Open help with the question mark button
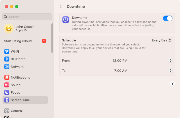Image resolution: width=180 pixels, height=118 pixels. click(x=172, y=83)
